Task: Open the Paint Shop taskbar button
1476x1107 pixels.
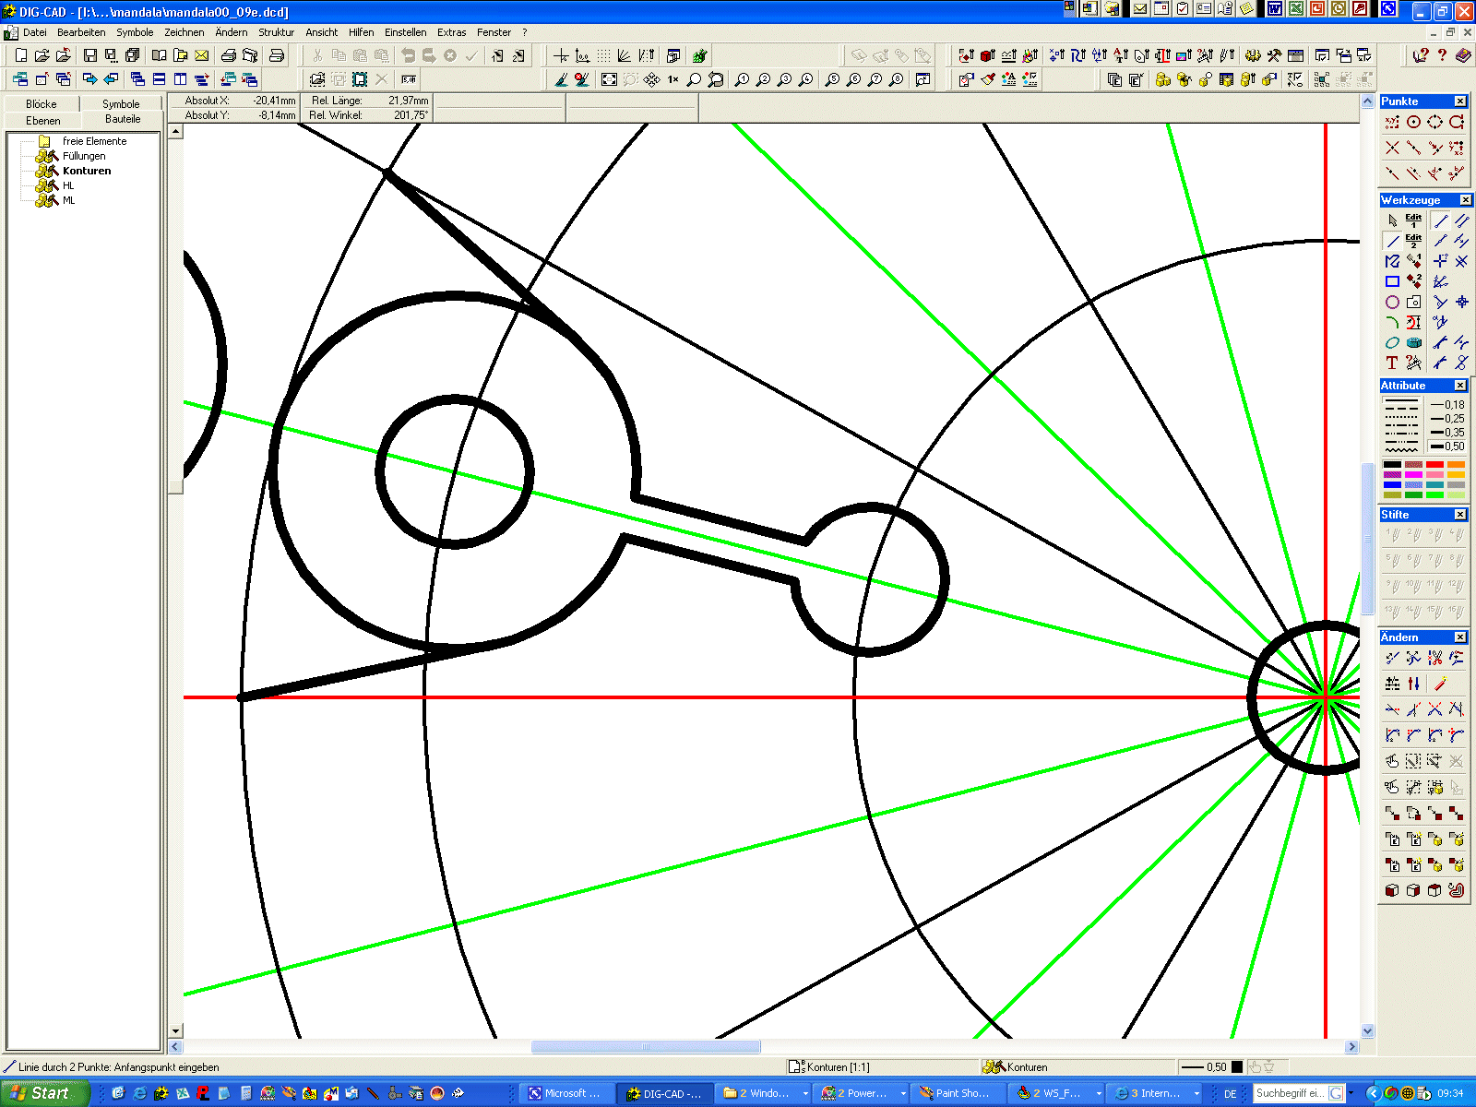Action: click(x=960, y=1093)
